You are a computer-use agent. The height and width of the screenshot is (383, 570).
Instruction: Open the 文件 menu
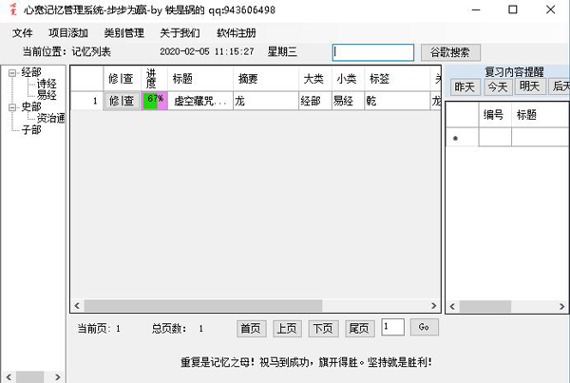(23, 33)
